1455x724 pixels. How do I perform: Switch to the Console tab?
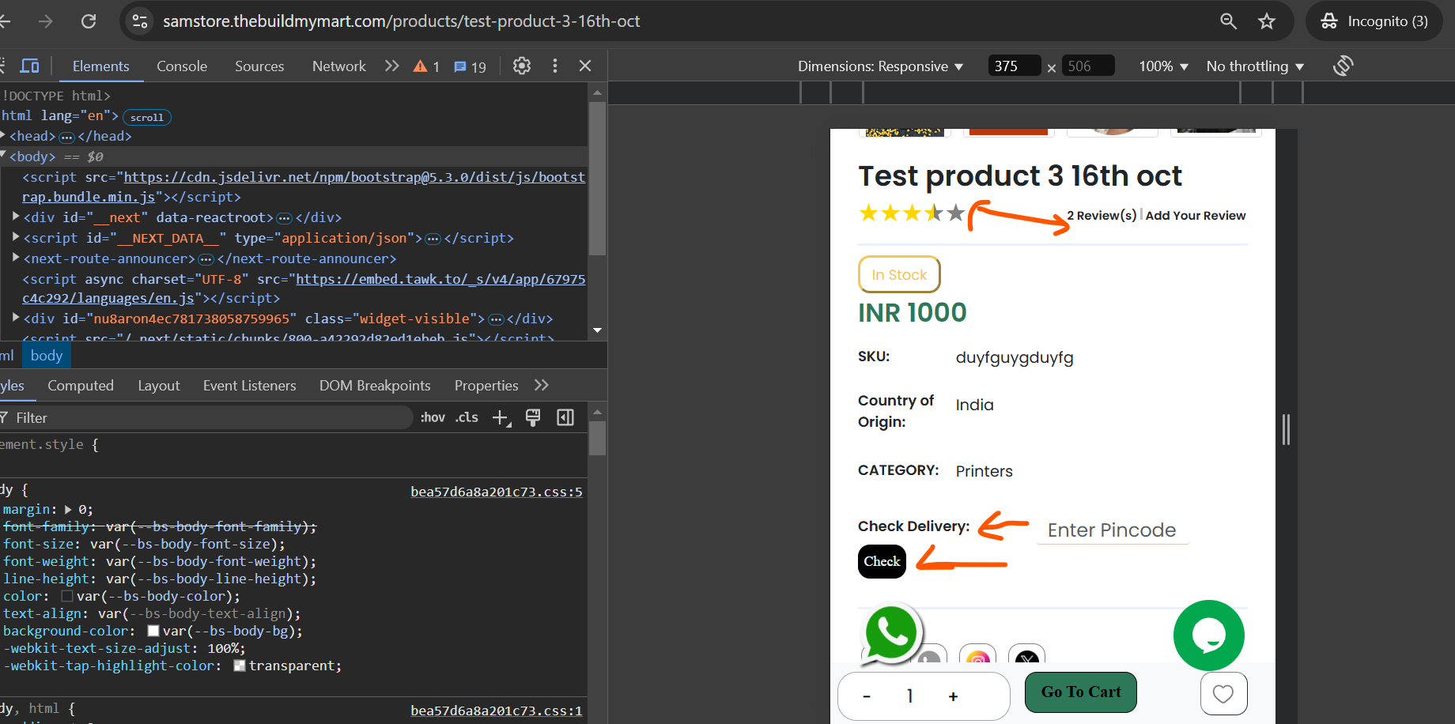[x=182, y=66]
